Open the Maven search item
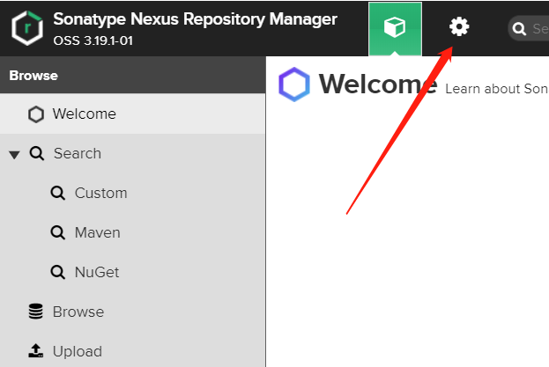This screenshot has height=367, width=549. (x=132, y=232)
